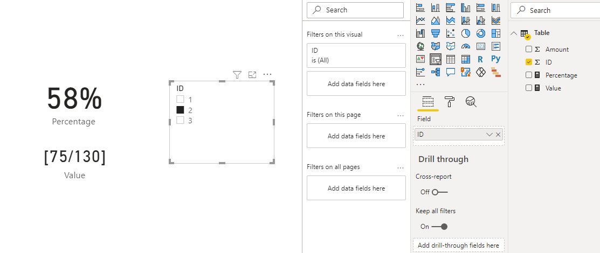The height and width of the screenshot is (253, 600).
Task: Select the 100% stacked column chart visual
Action: click(x=496, y=7)
